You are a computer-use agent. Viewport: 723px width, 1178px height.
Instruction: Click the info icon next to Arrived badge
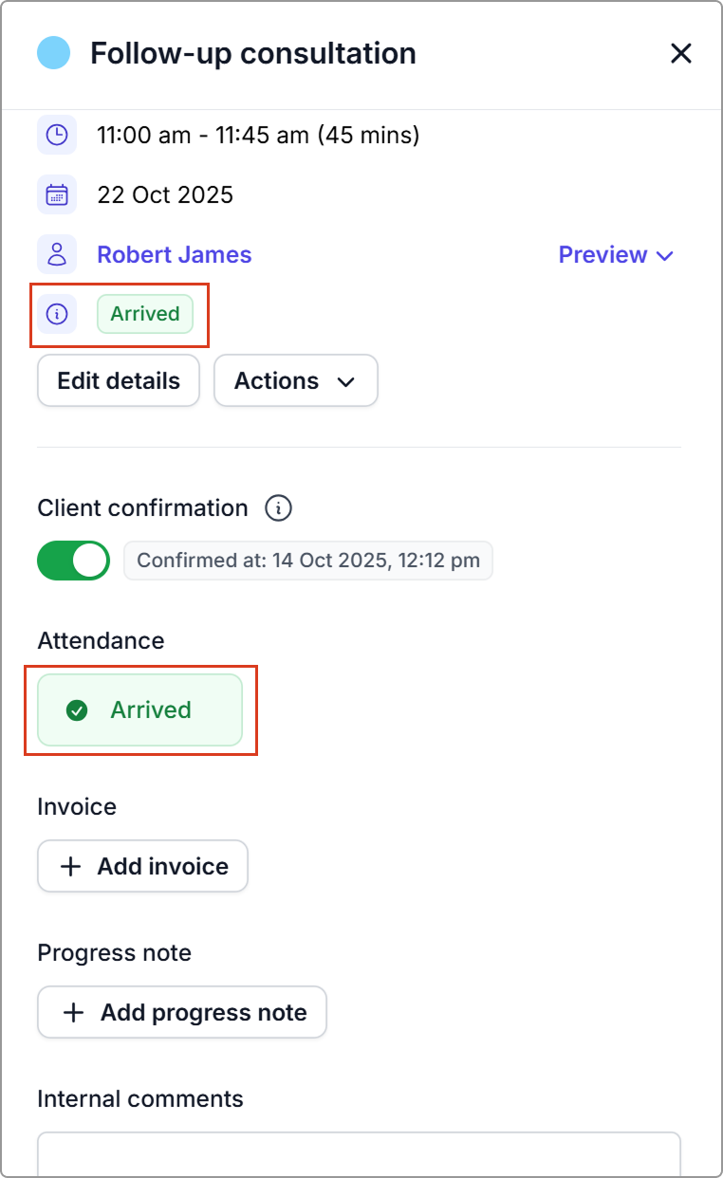click(x=57, y=314)
